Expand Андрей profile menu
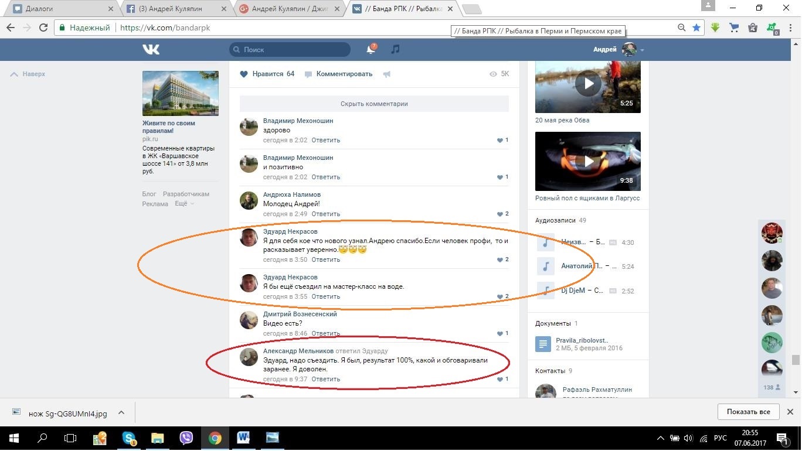The height and width of the screenshot is (451, 802). (619, 50)
